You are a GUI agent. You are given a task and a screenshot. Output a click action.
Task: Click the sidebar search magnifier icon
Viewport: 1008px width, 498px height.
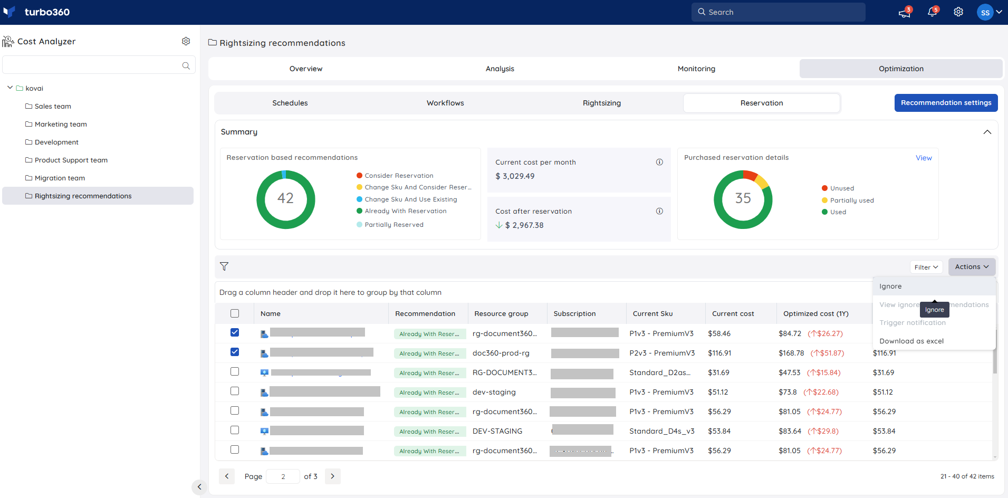click(x=186, y=66)
